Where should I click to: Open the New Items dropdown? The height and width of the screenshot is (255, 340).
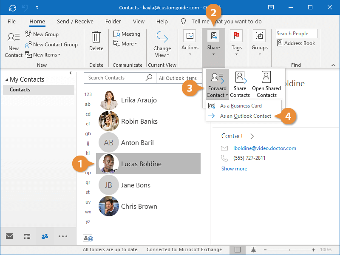(x=43, y=55)
